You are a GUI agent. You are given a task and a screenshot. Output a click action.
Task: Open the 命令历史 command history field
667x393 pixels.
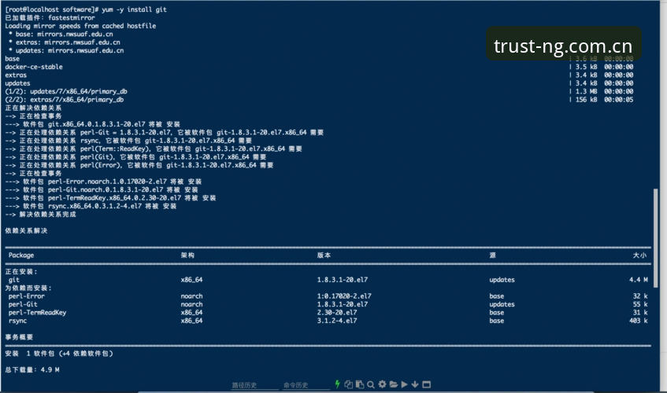pyautogui.click(x=306, y=385)
